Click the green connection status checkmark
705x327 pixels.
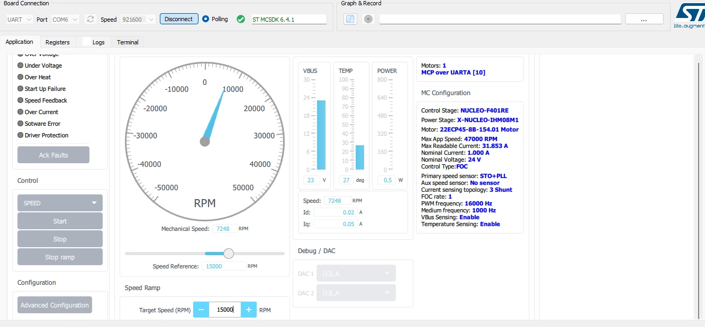coord(241,19)
